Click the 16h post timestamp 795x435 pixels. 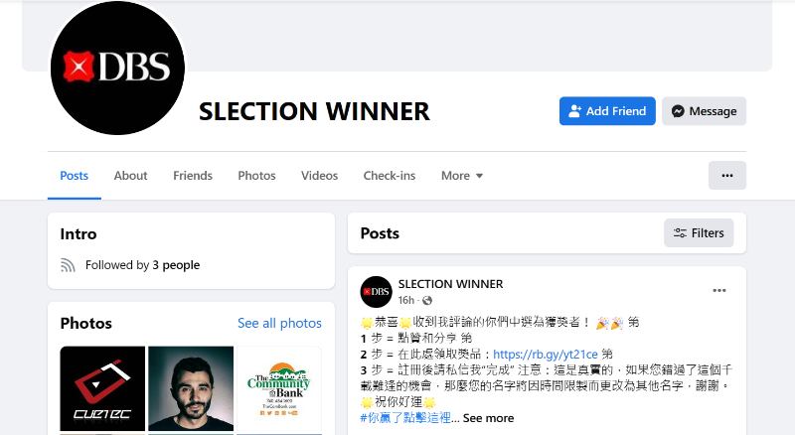(406, 300)
